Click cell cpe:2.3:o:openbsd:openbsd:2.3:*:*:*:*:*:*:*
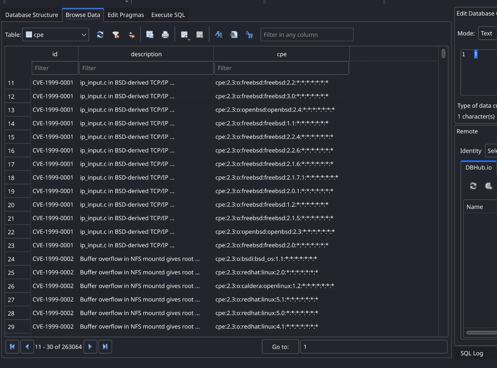Image resolution: width=497 pixels, height=368 pixels. 282,232
